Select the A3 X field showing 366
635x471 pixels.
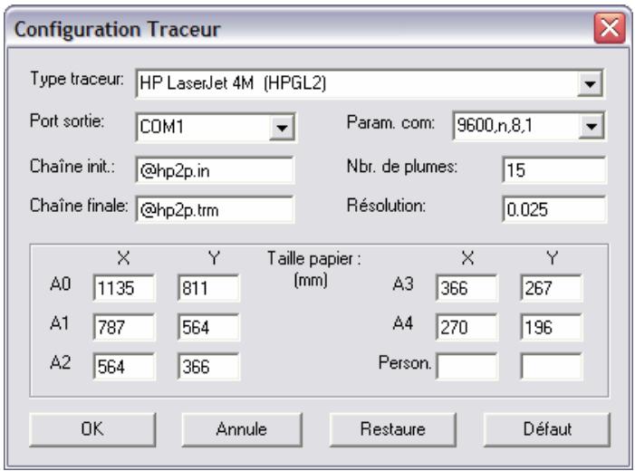click(x=467, y=288)
